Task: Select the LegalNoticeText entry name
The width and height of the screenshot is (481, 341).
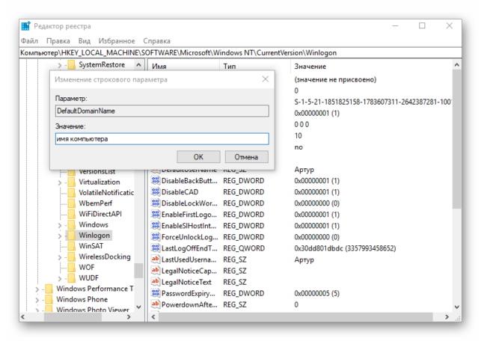Action: [186, 282]
